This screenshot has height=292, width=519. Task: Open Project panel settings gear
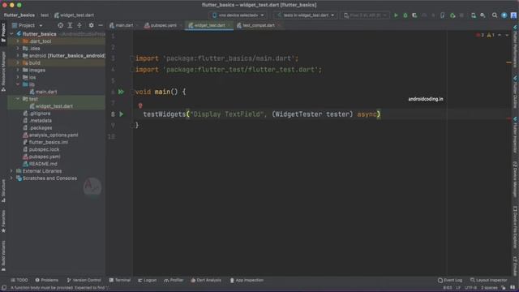tap(91, 25)
